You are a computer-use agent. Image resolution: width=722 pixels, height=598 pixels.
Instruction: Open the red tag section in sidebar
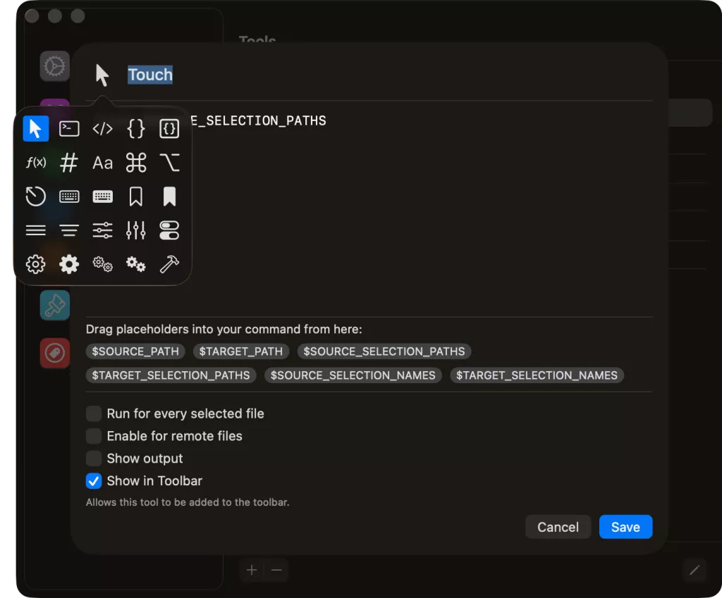pos(54,354)
